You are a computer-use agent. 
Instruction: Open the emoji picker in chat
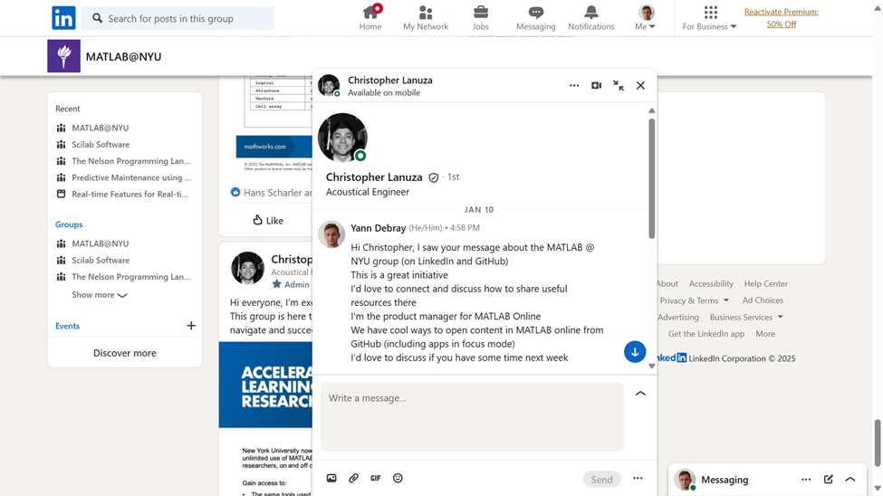click(398, 479)
